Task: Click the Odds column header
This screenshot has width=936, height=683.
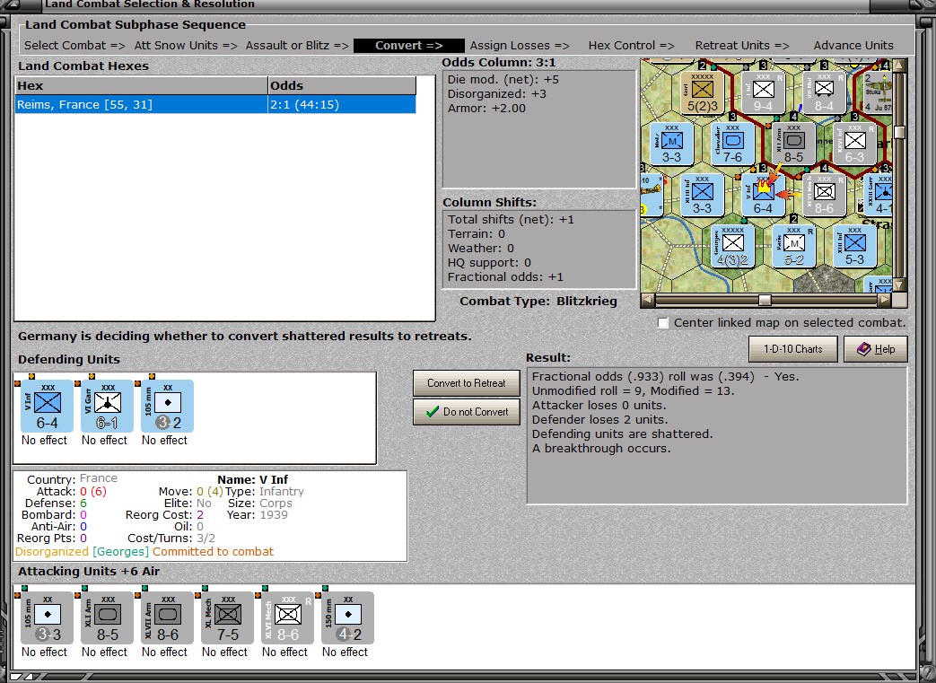Action: click(342, 85)
